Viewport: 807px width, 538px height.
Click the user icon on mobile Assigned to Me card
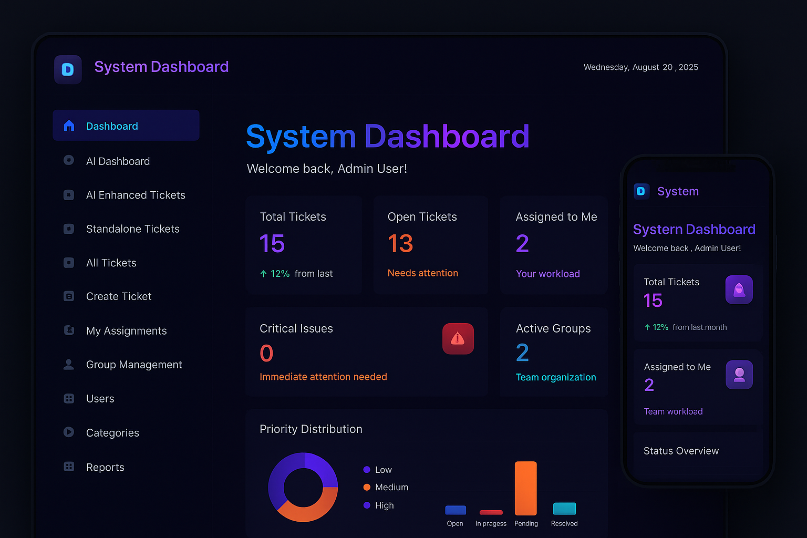pos(739,375)
